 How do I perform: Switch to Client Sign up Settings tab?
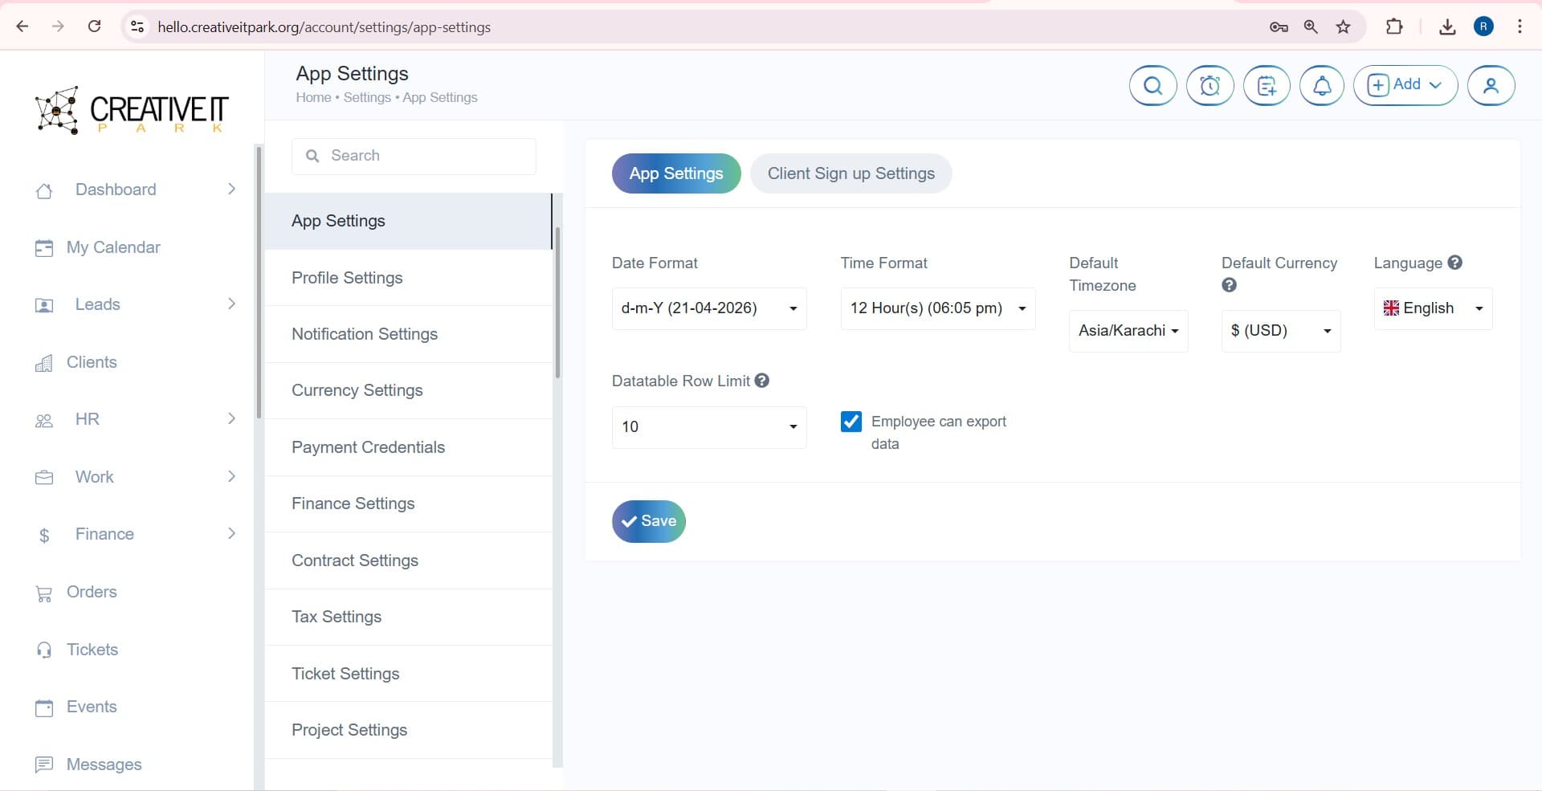[851, 173]
